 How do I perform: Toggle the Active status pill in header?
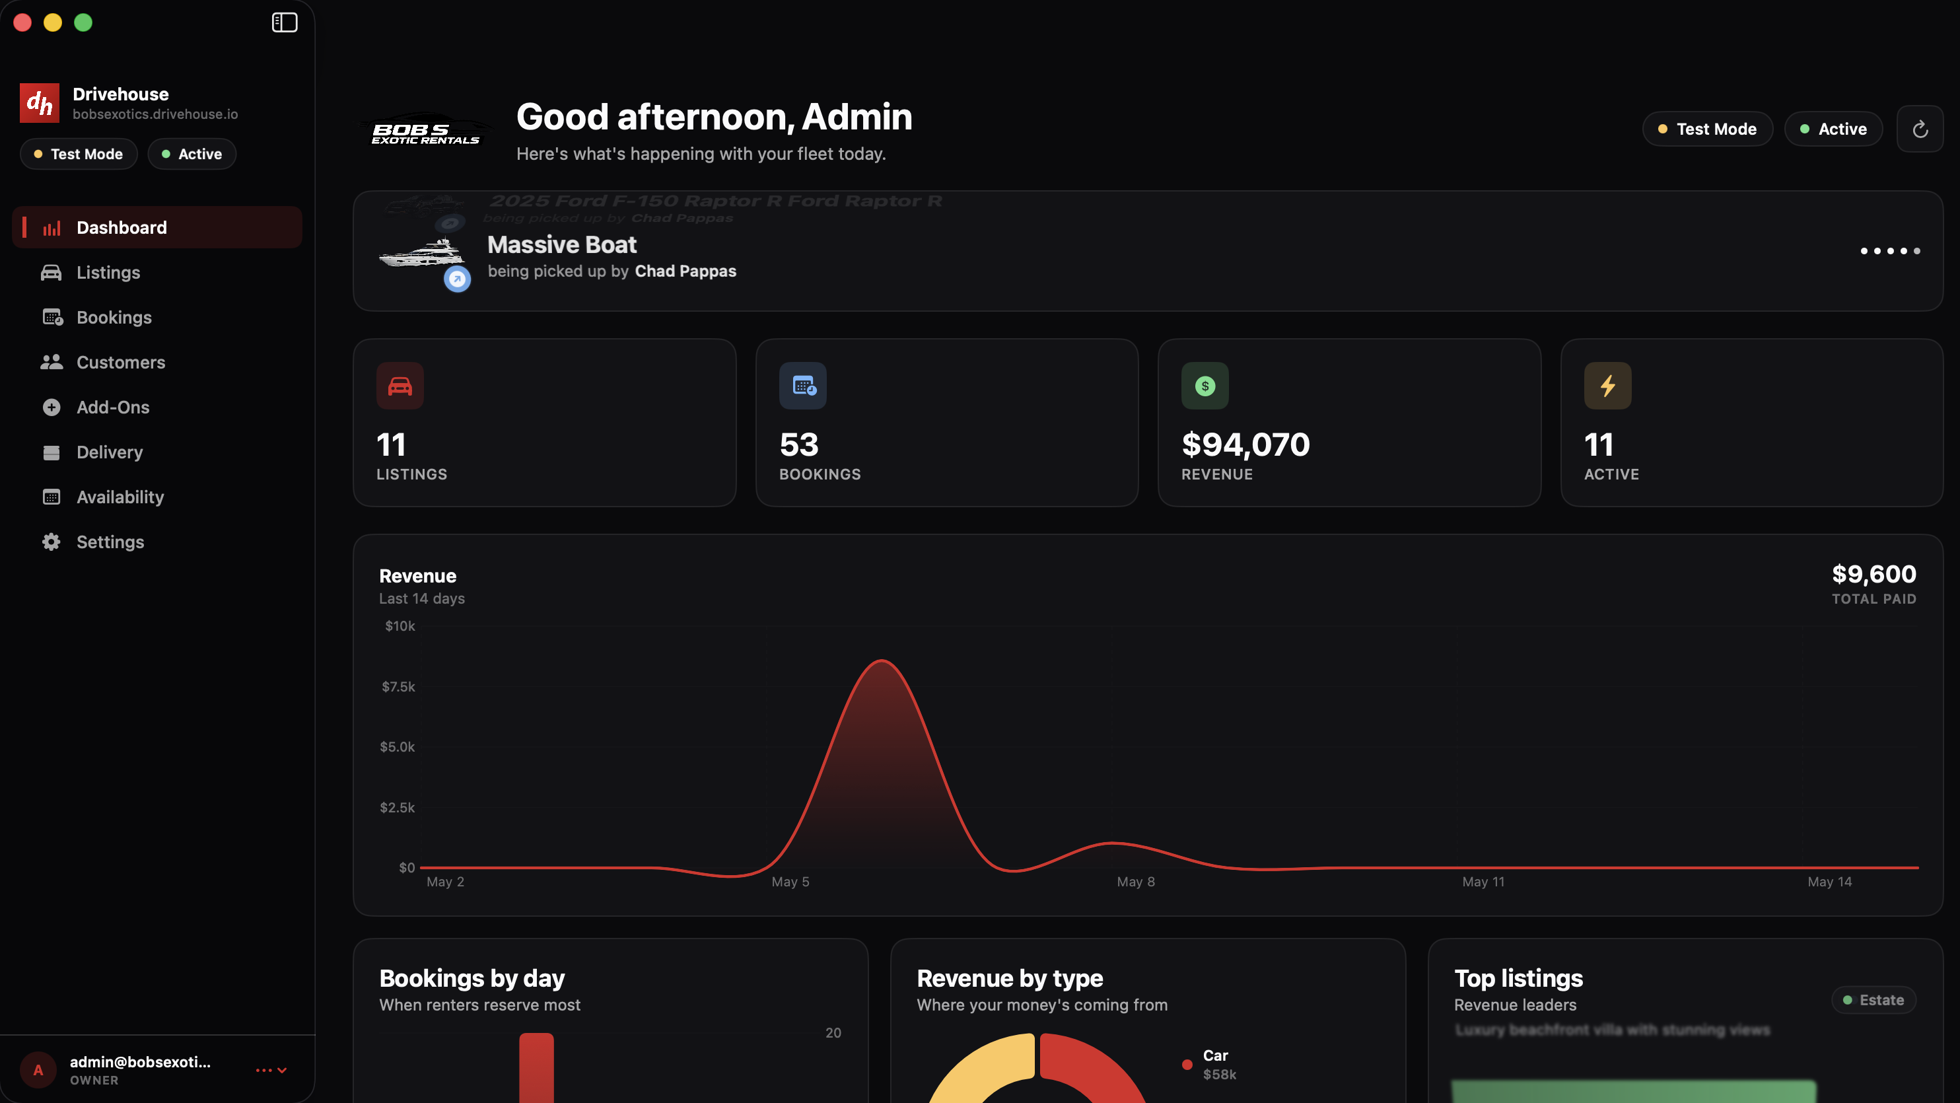[1833, 129]
